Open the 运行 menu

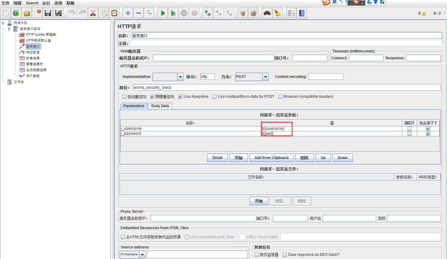point(46,3)
